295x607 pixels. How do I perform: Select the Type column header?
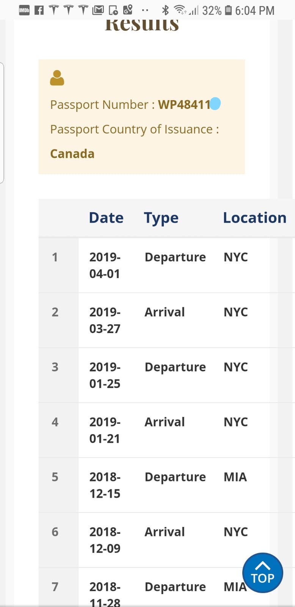coord(161,219)
